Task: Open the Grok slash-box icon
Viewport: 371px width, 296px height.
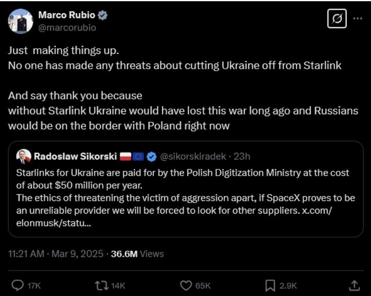Action: 337,19
